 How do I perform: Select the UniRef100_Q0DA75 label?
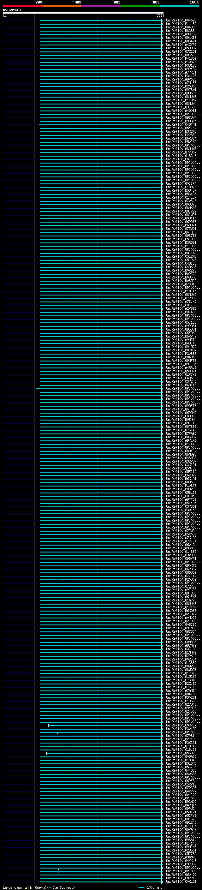coord(181,757)
